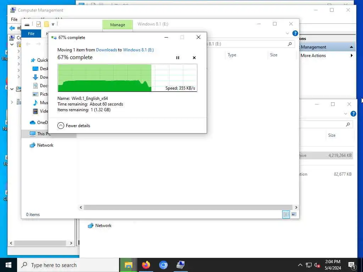This screenshot has height=272, width=363.
Task: Open Music folder in sidebar
Action: (x=40, y=102)
